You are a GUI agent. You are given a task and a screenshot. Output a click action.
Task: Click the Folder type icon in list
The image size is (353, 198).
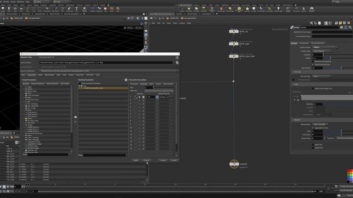tap(26, 119)
